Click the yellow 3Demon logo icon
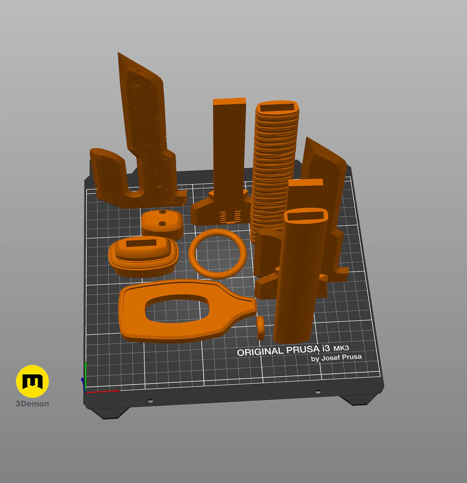This screenshot has height=483, width=467. (x=32, y=381)
